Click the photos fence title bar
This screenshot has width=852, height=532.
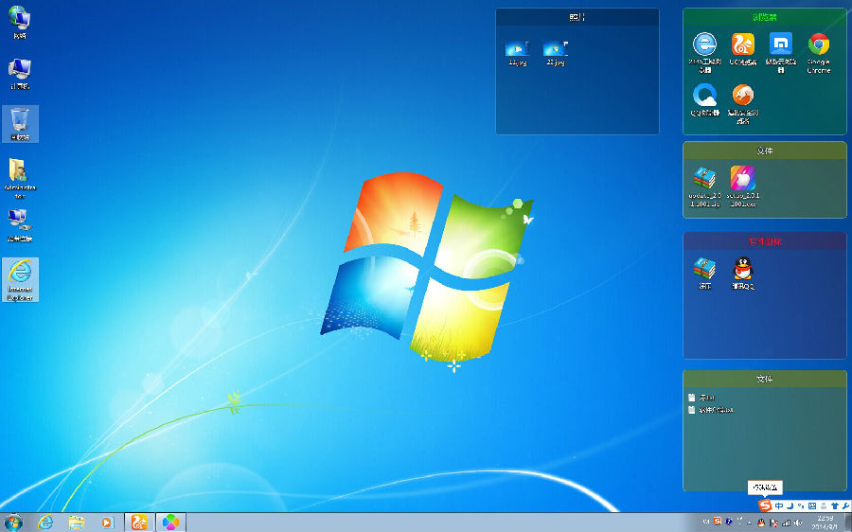577,17
